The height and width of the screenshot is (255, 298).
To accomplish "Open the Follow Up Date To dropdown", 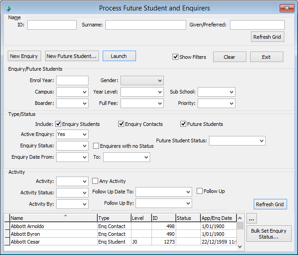I will coord(164,192).
